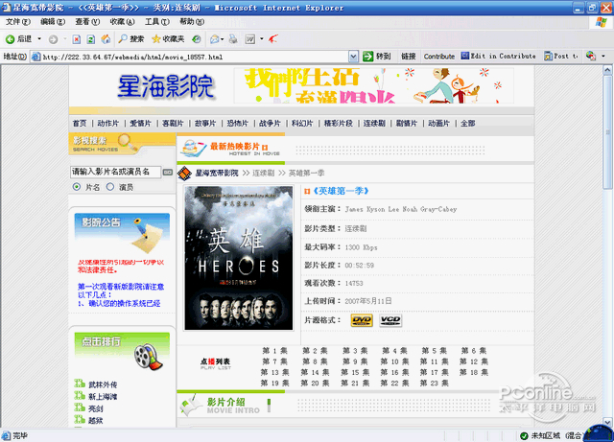
Task: Play episode 第 1 集
Action: (x=274, y=350)
